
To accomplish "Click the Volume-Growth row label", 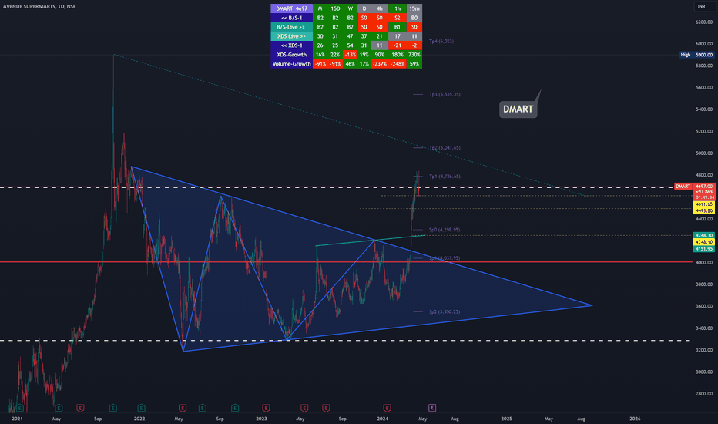I will tap(292, 64).
